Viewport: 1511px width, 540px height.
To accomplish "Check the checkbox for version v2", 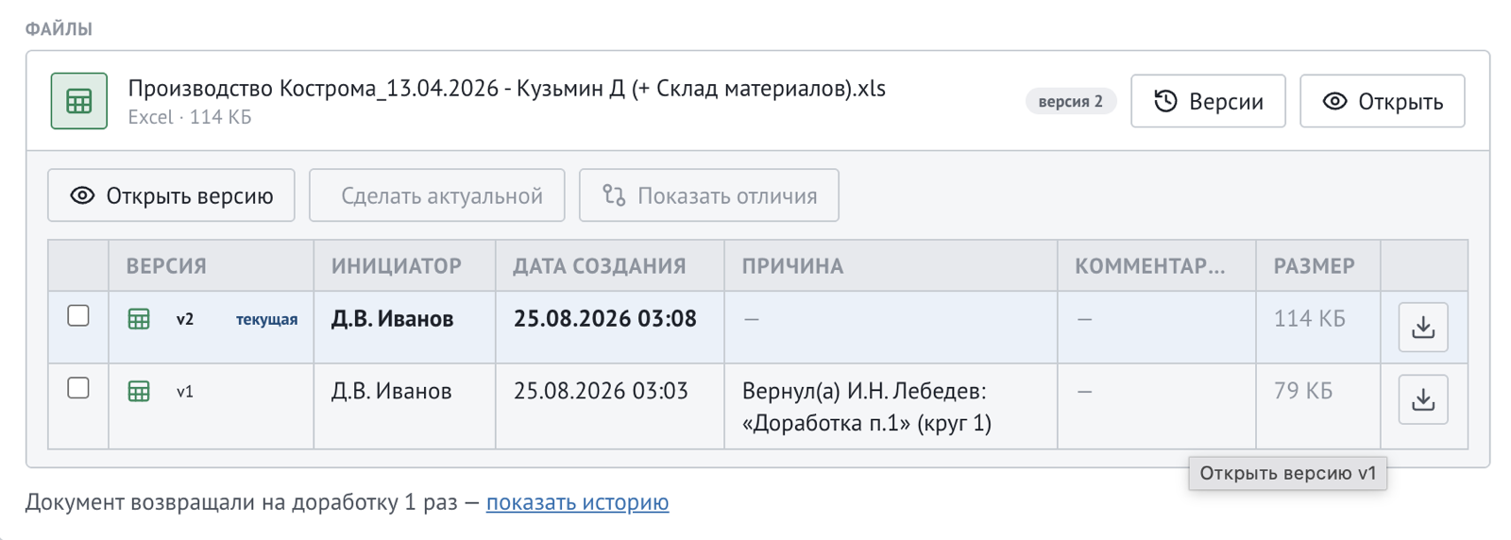I will pyautogui.click(x=78, y=315).
